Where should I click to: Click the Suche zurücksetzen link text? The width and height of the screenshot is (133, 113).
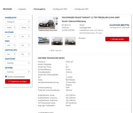(x=16, y=77)
